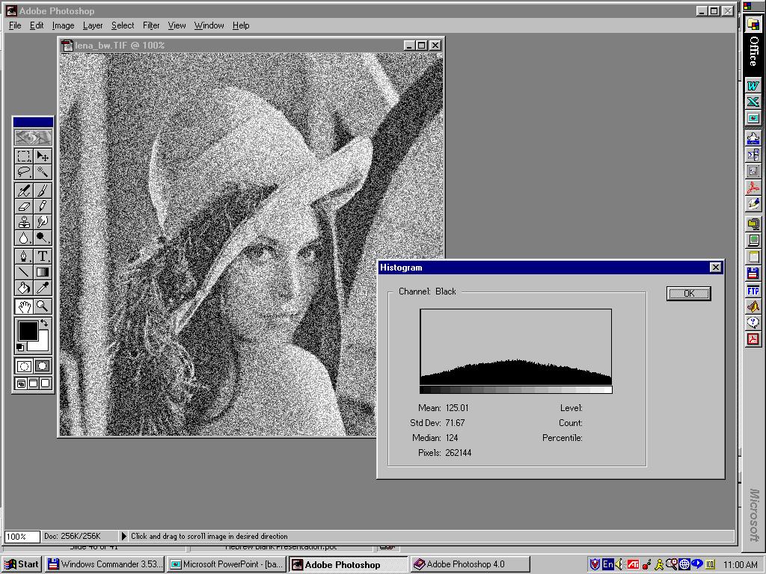Select the Paintbrush tool
The height and width of the screenshot is (574, 766).
click(43, 191)
